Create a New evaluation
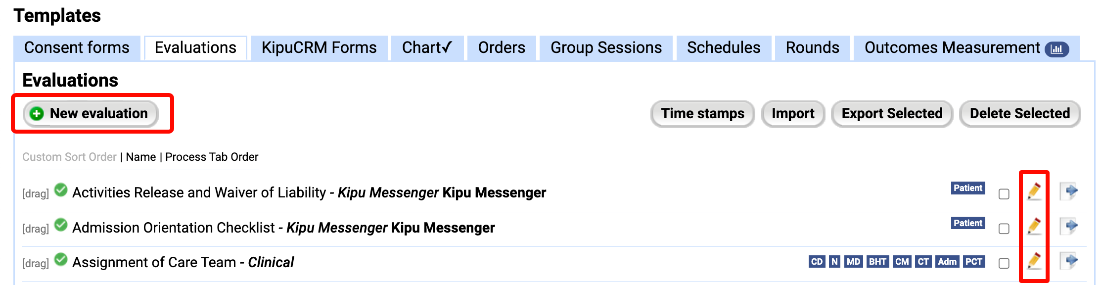 [91, 114]
